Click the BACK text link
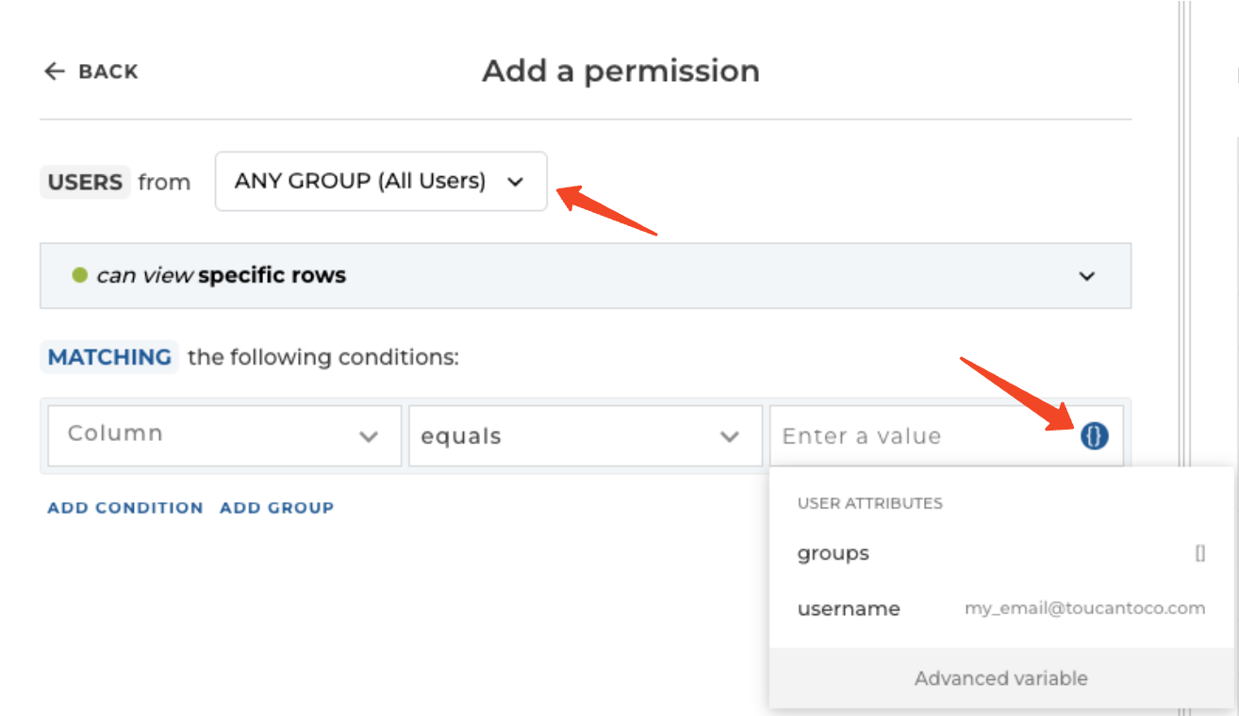 point(107,72)
